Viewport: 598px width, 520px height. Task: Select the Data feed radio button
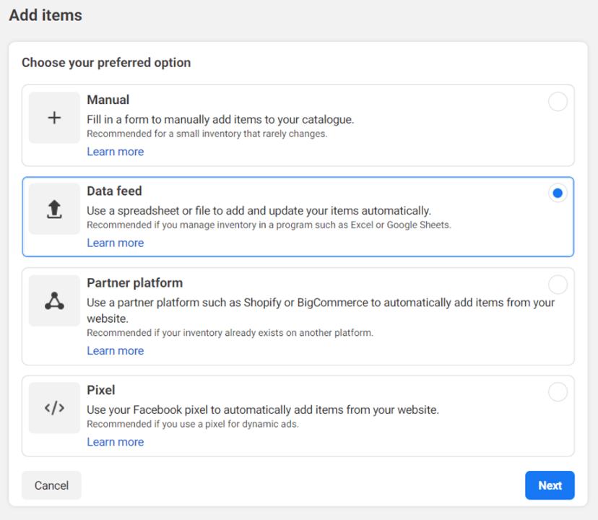point(558,193)
